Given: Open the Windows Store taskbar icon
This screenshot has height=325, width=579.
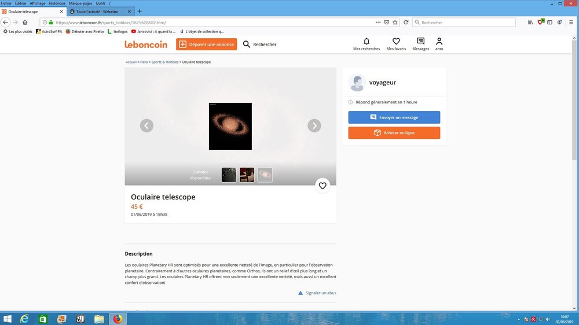Looking at the screenshot, I should pos(43,319).
